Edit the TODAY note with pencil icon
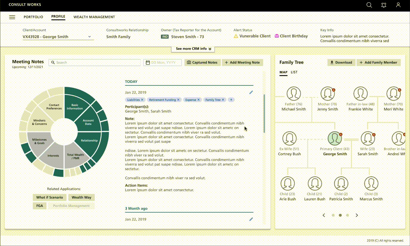Viewport: 410px width, 246px height. pyautogui.click(x=251, y=93)
